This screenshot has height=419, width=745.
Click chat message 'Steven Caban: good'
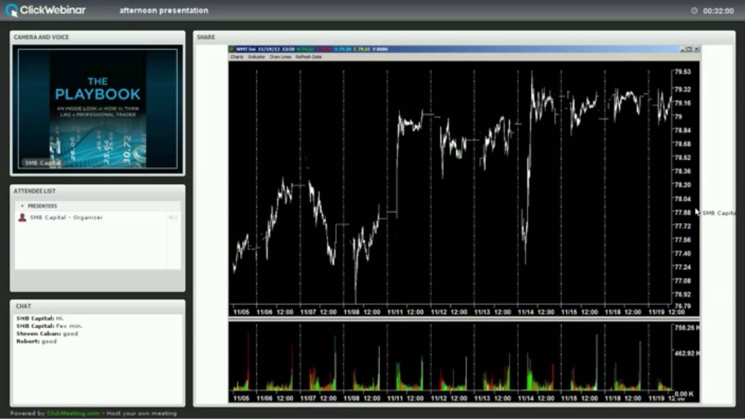pyautogui.click(x=47, y=333)
